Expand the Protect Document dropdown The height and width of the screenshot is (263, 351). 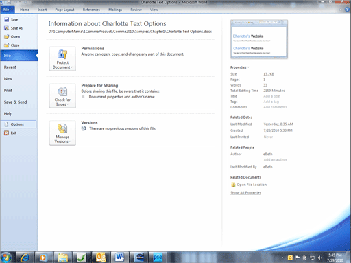click(x=62, y=58)
